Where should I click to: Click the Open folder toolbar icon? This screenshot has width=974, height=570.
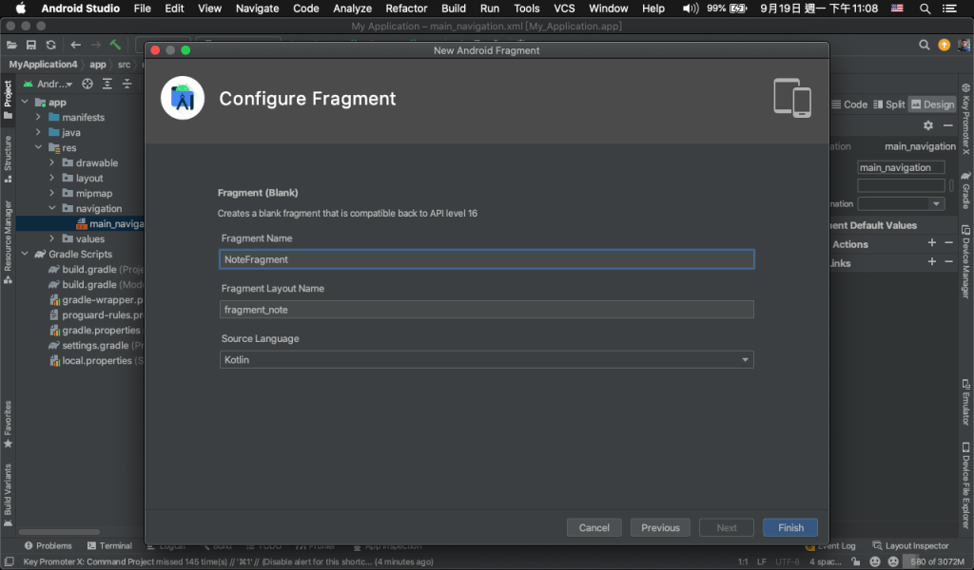pos(11,45)
